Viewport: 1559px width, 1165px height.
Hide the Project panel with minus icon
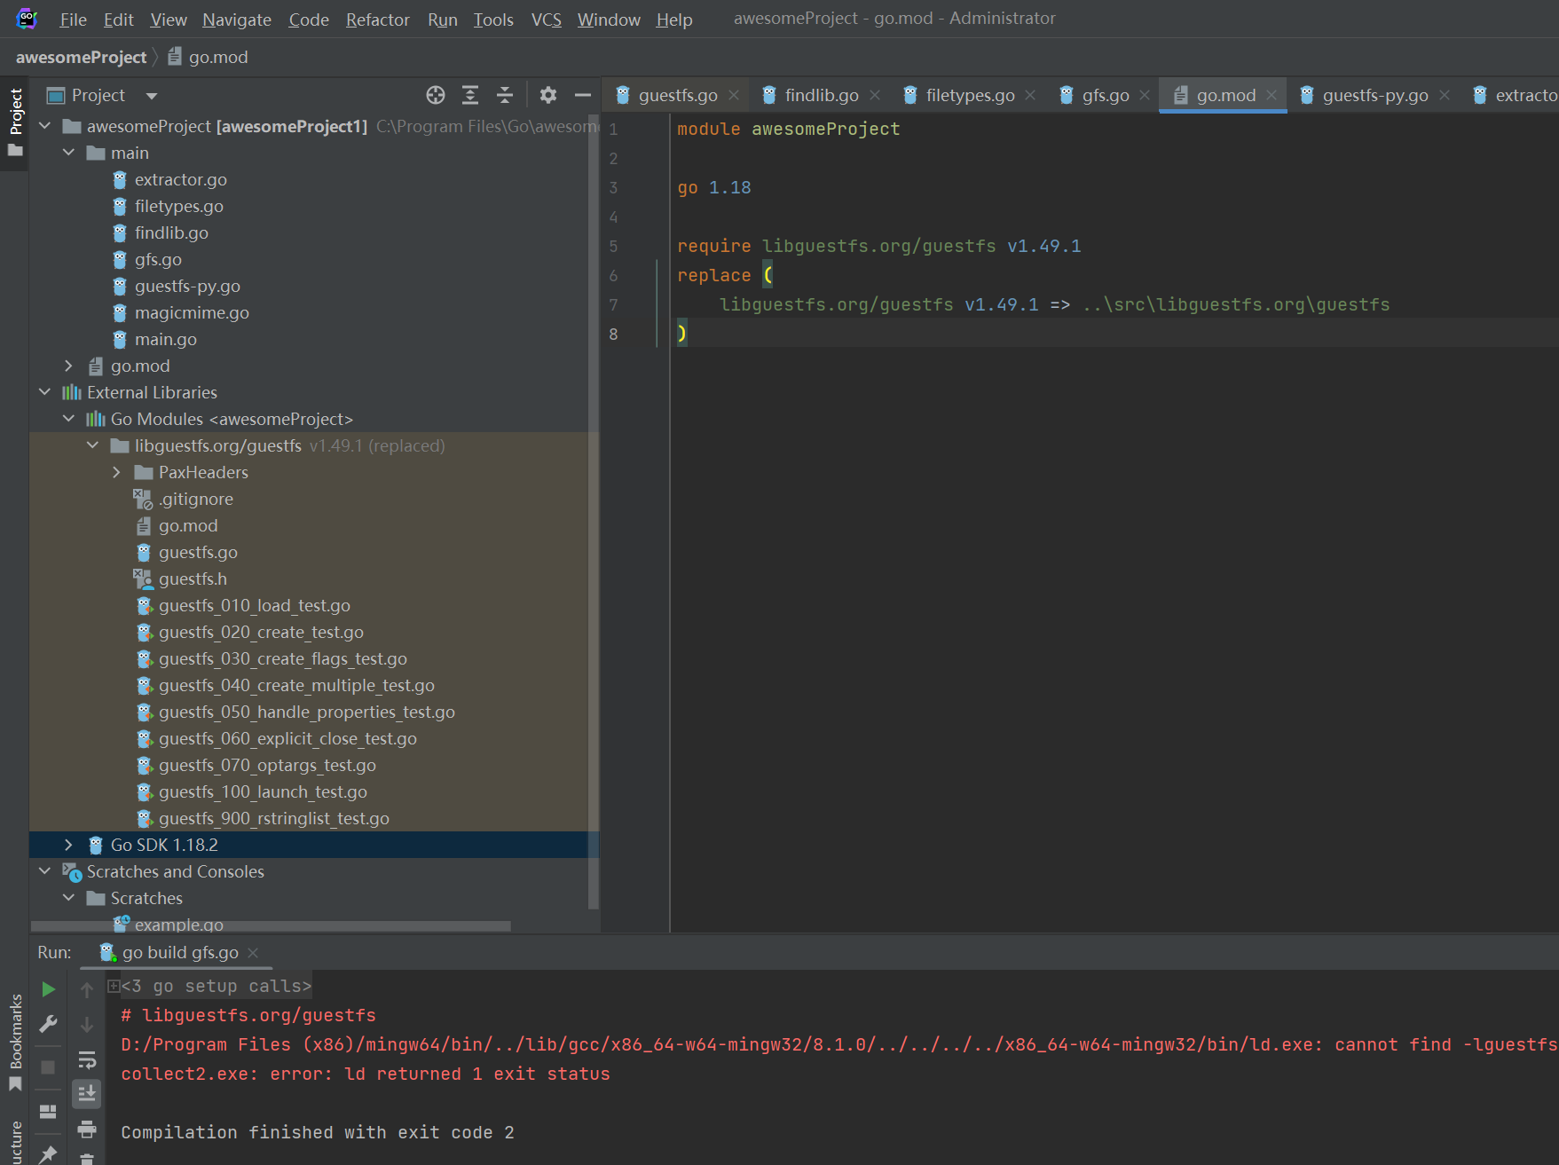click(583, 95)
